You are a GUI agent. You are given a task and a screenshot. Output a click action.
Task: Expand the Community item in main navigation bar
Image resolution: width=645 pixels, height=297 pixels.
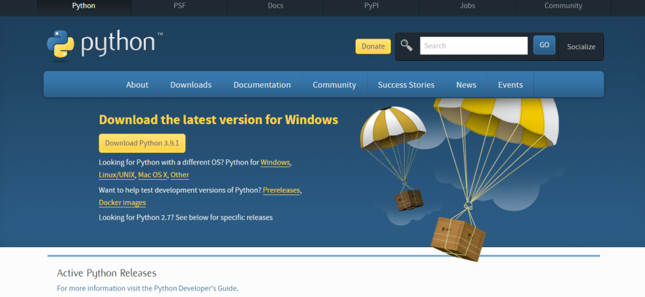pos(334,84)
